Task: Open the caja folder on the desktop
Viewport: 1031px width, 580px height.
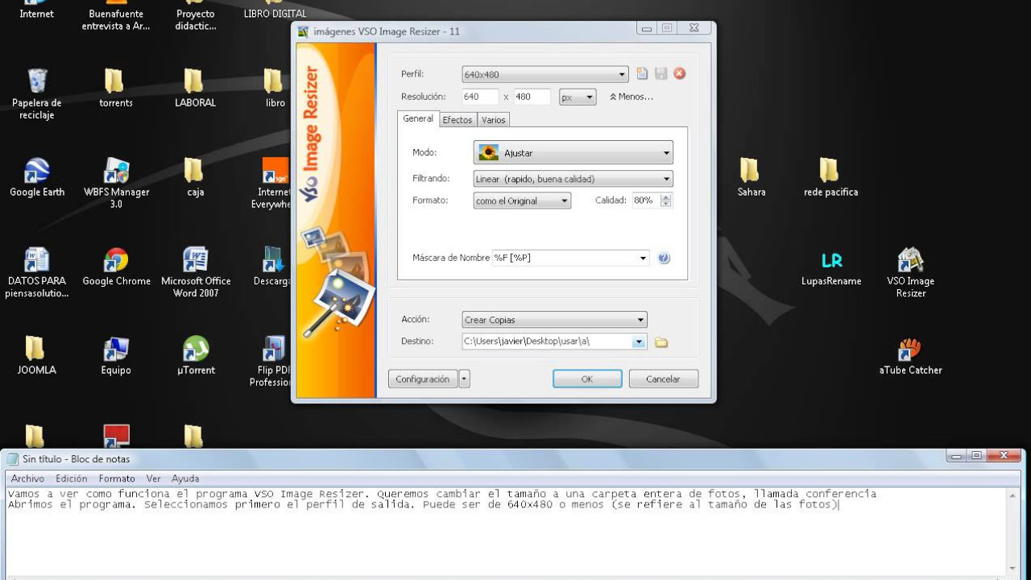Action: pos(195,177)
